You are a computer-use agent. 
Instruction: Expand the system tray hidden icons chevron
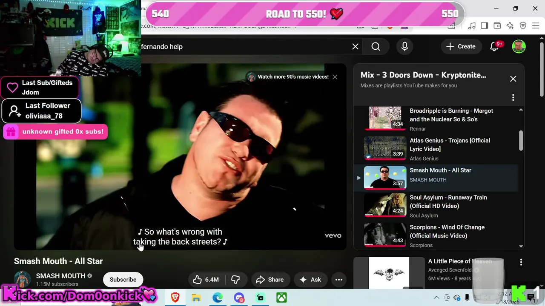coord(436,297)
